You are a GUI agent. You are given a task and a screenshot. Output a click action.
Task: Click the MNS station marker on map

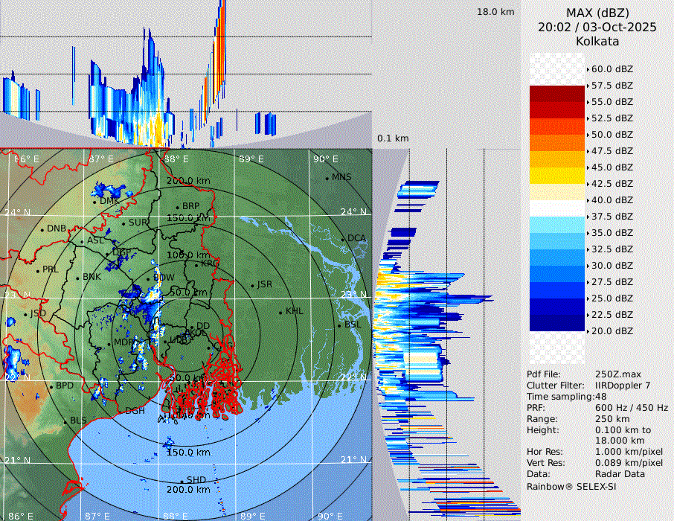pos(327,178)
